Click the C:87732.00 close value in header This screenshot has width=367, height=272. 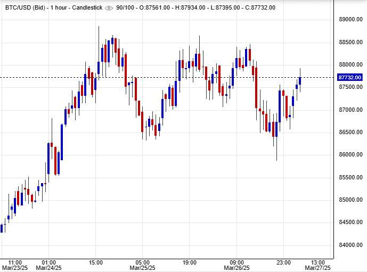[x=260, y=7]
